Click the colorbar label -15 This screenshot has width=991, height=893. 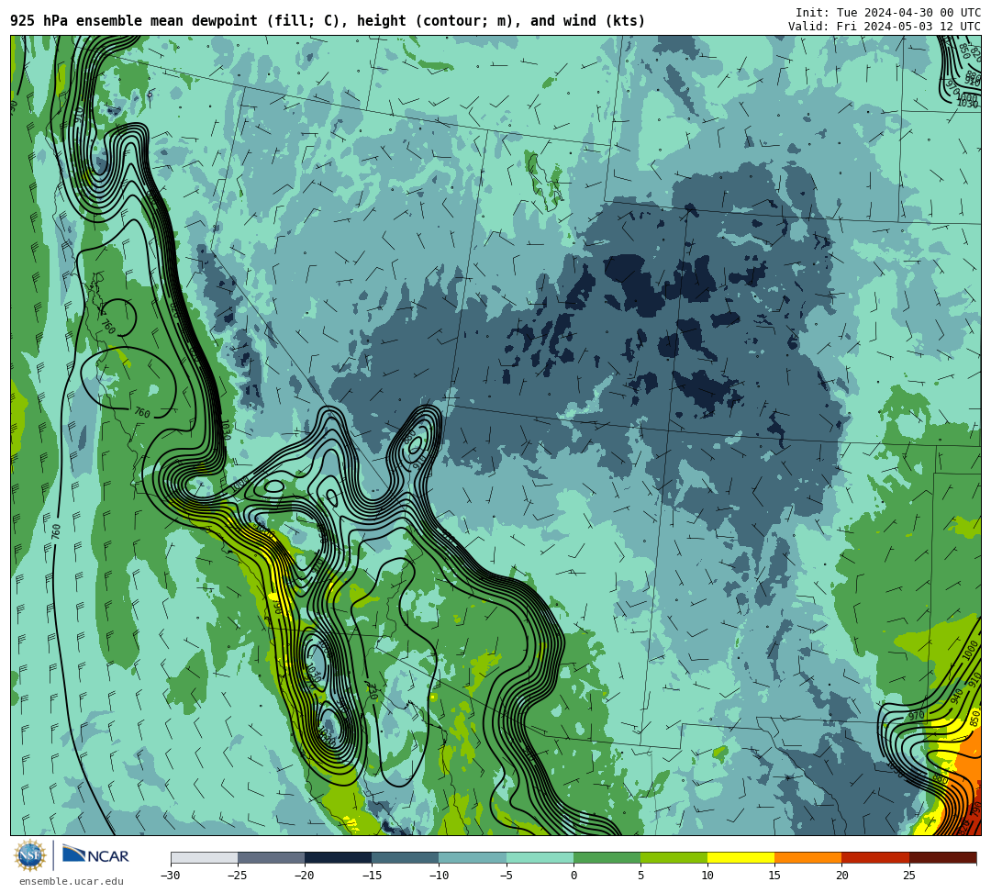(x=372, y=876)
